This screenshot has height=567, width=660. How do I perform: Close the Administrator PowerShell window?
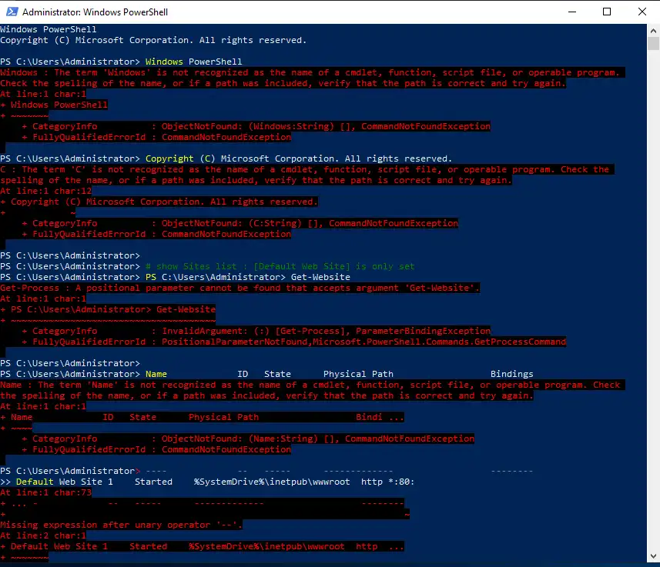click(x=642, y=12)
